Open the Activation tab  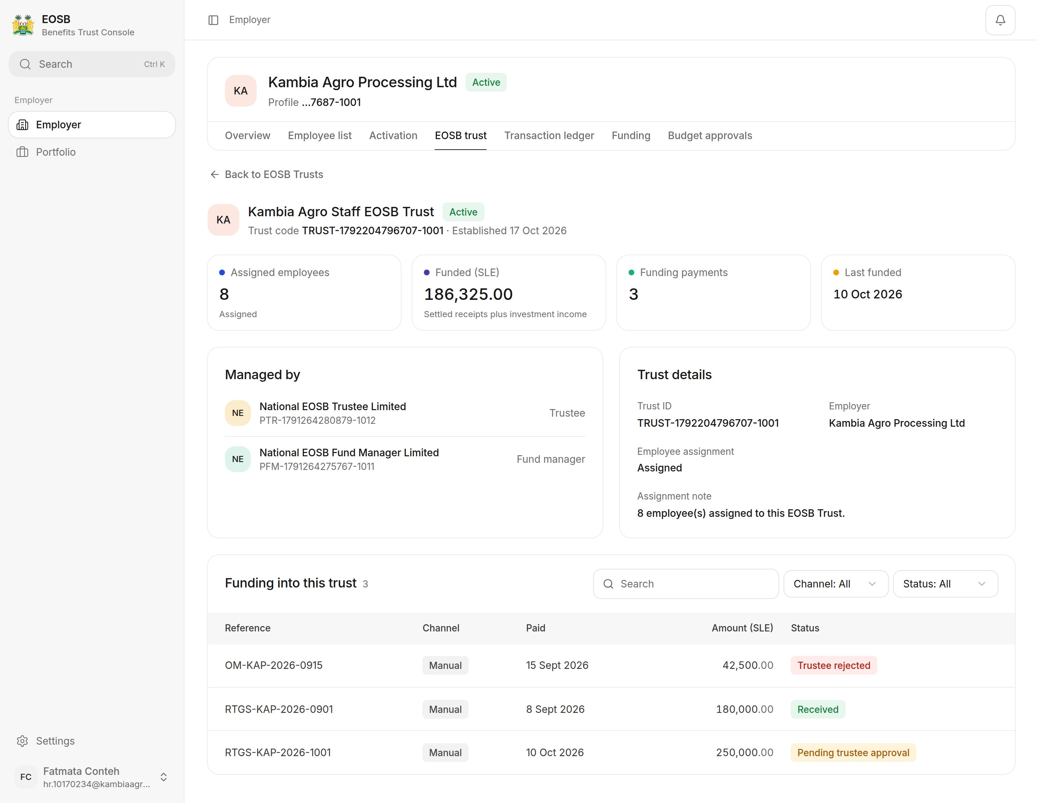point(393,136)
